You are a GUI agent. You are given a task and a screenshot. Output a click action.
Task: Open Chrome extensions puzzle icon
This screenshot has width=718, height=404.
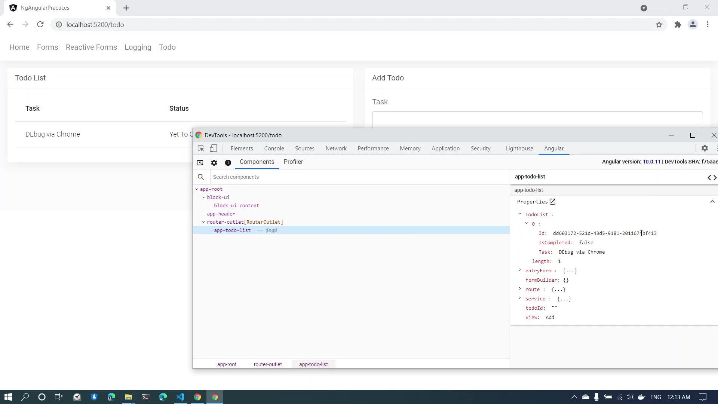tap(678, 24)
